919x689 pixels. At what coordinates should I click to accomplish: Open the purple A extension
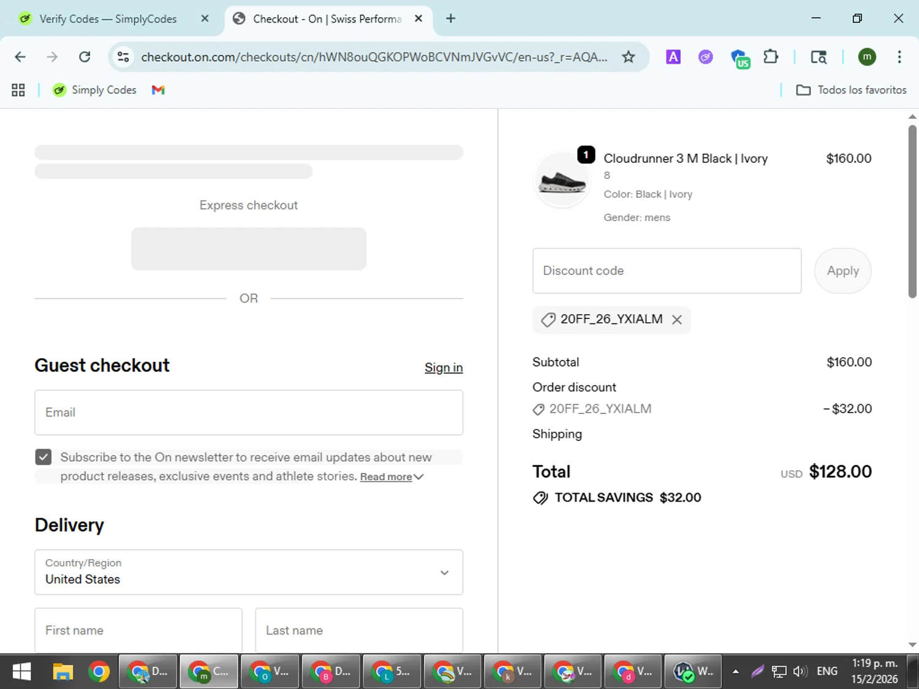[x=673, y=57]
